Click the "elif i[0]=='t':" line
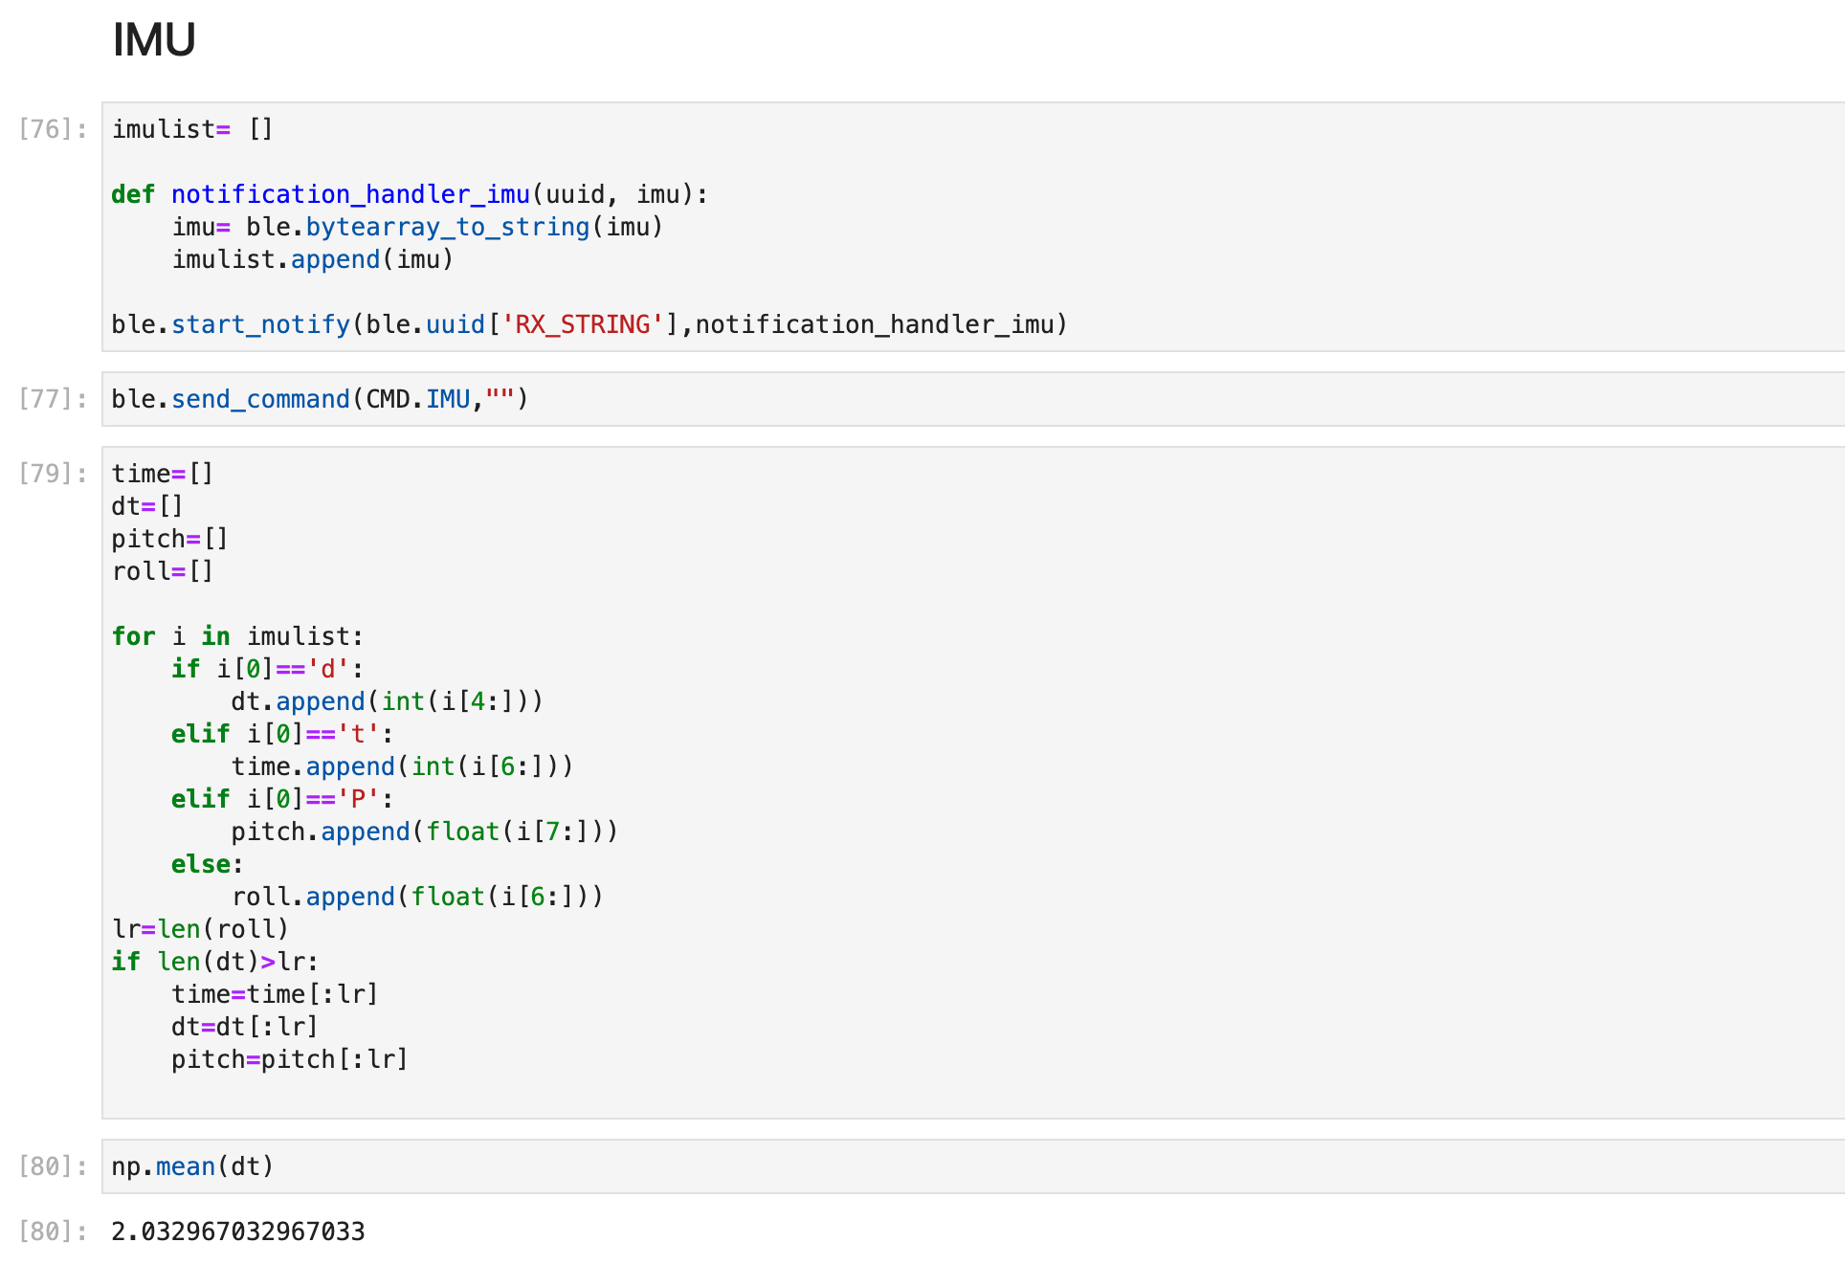The width and height of the screenshot is (1845, 1265). pos(282,734)
